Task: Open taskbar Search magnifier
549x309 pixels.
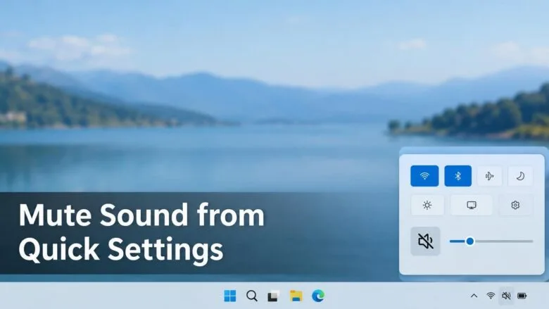Action: tap(252, 296)
